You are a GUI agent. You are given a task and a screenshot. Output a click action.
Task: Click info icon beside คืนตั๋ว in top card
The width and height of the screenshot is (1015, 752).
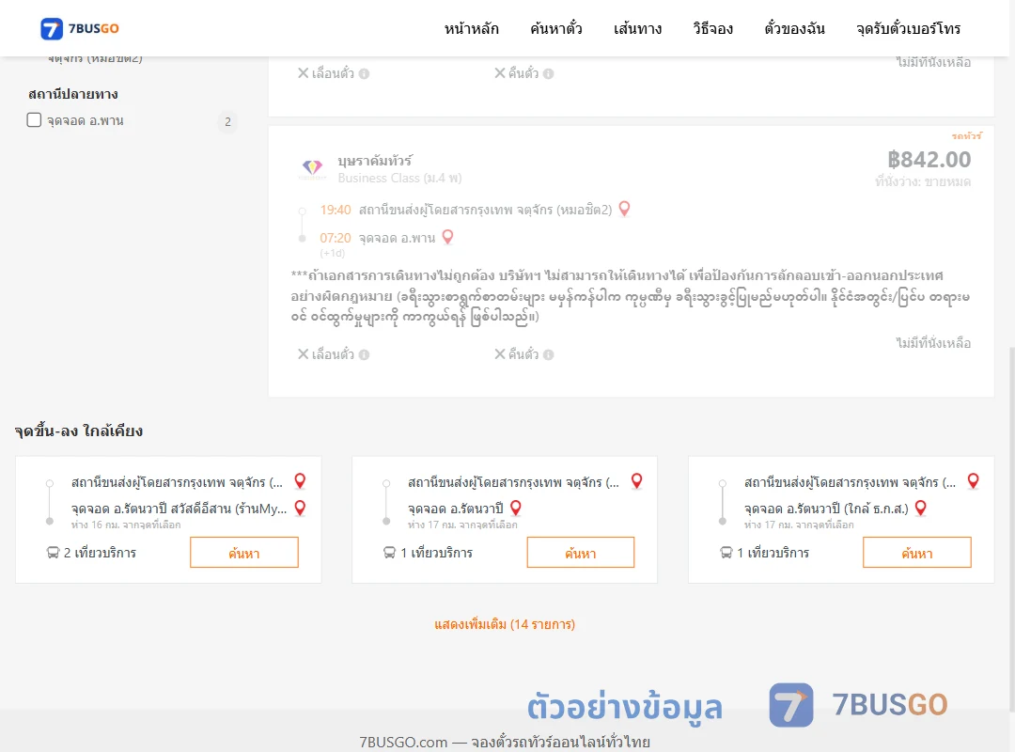tap(548, 74)
